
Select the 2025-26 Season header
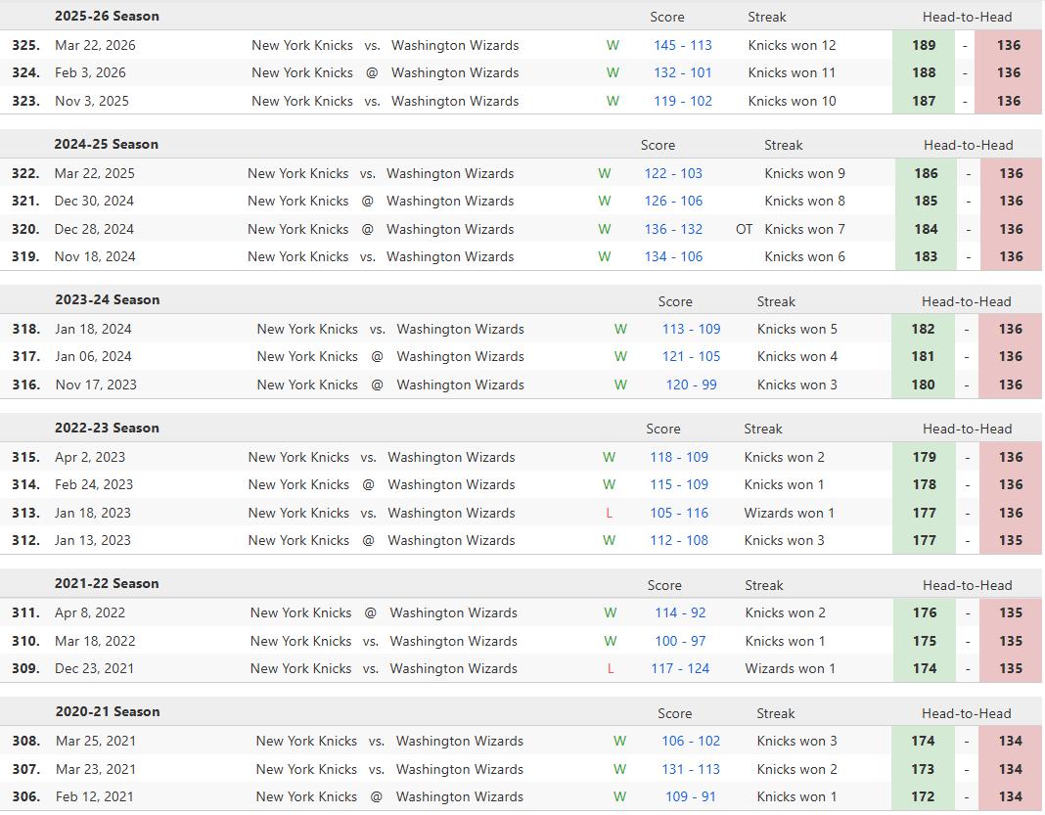pos(107,16)
